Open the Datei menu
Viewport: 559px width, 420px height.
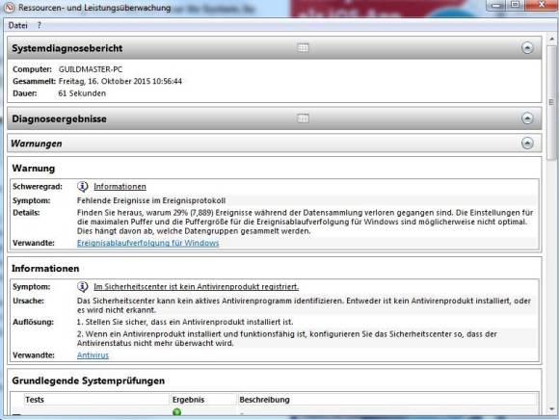click(x=17, y=25)
